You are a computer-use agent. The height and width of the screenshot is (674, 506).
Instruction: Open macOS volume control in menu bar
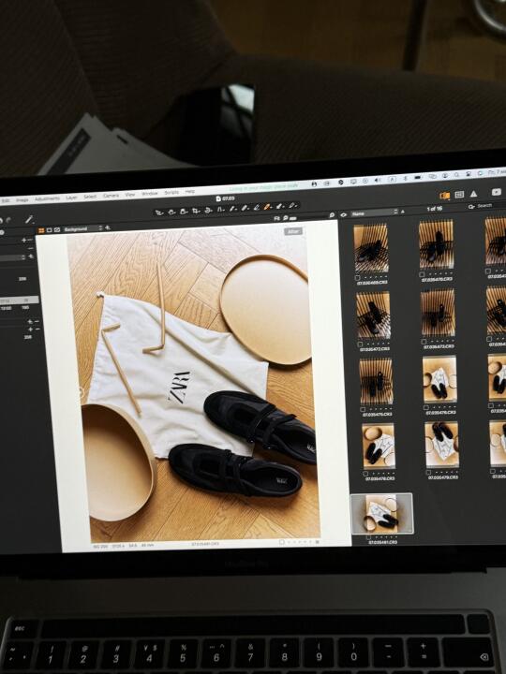[378, 180]
